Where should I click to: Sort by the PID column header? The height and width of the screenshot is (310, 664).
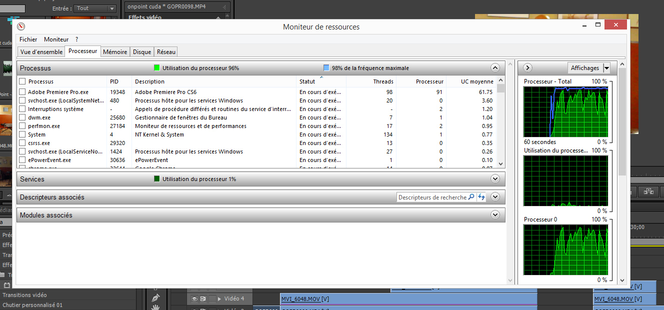tap(119, 81)
